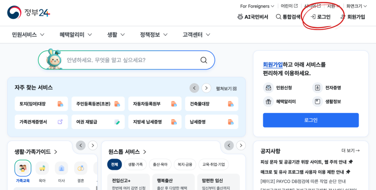This screenshot has width=376, height=190.
Task: Expand the 생활 menu
Action: [116, 35]
